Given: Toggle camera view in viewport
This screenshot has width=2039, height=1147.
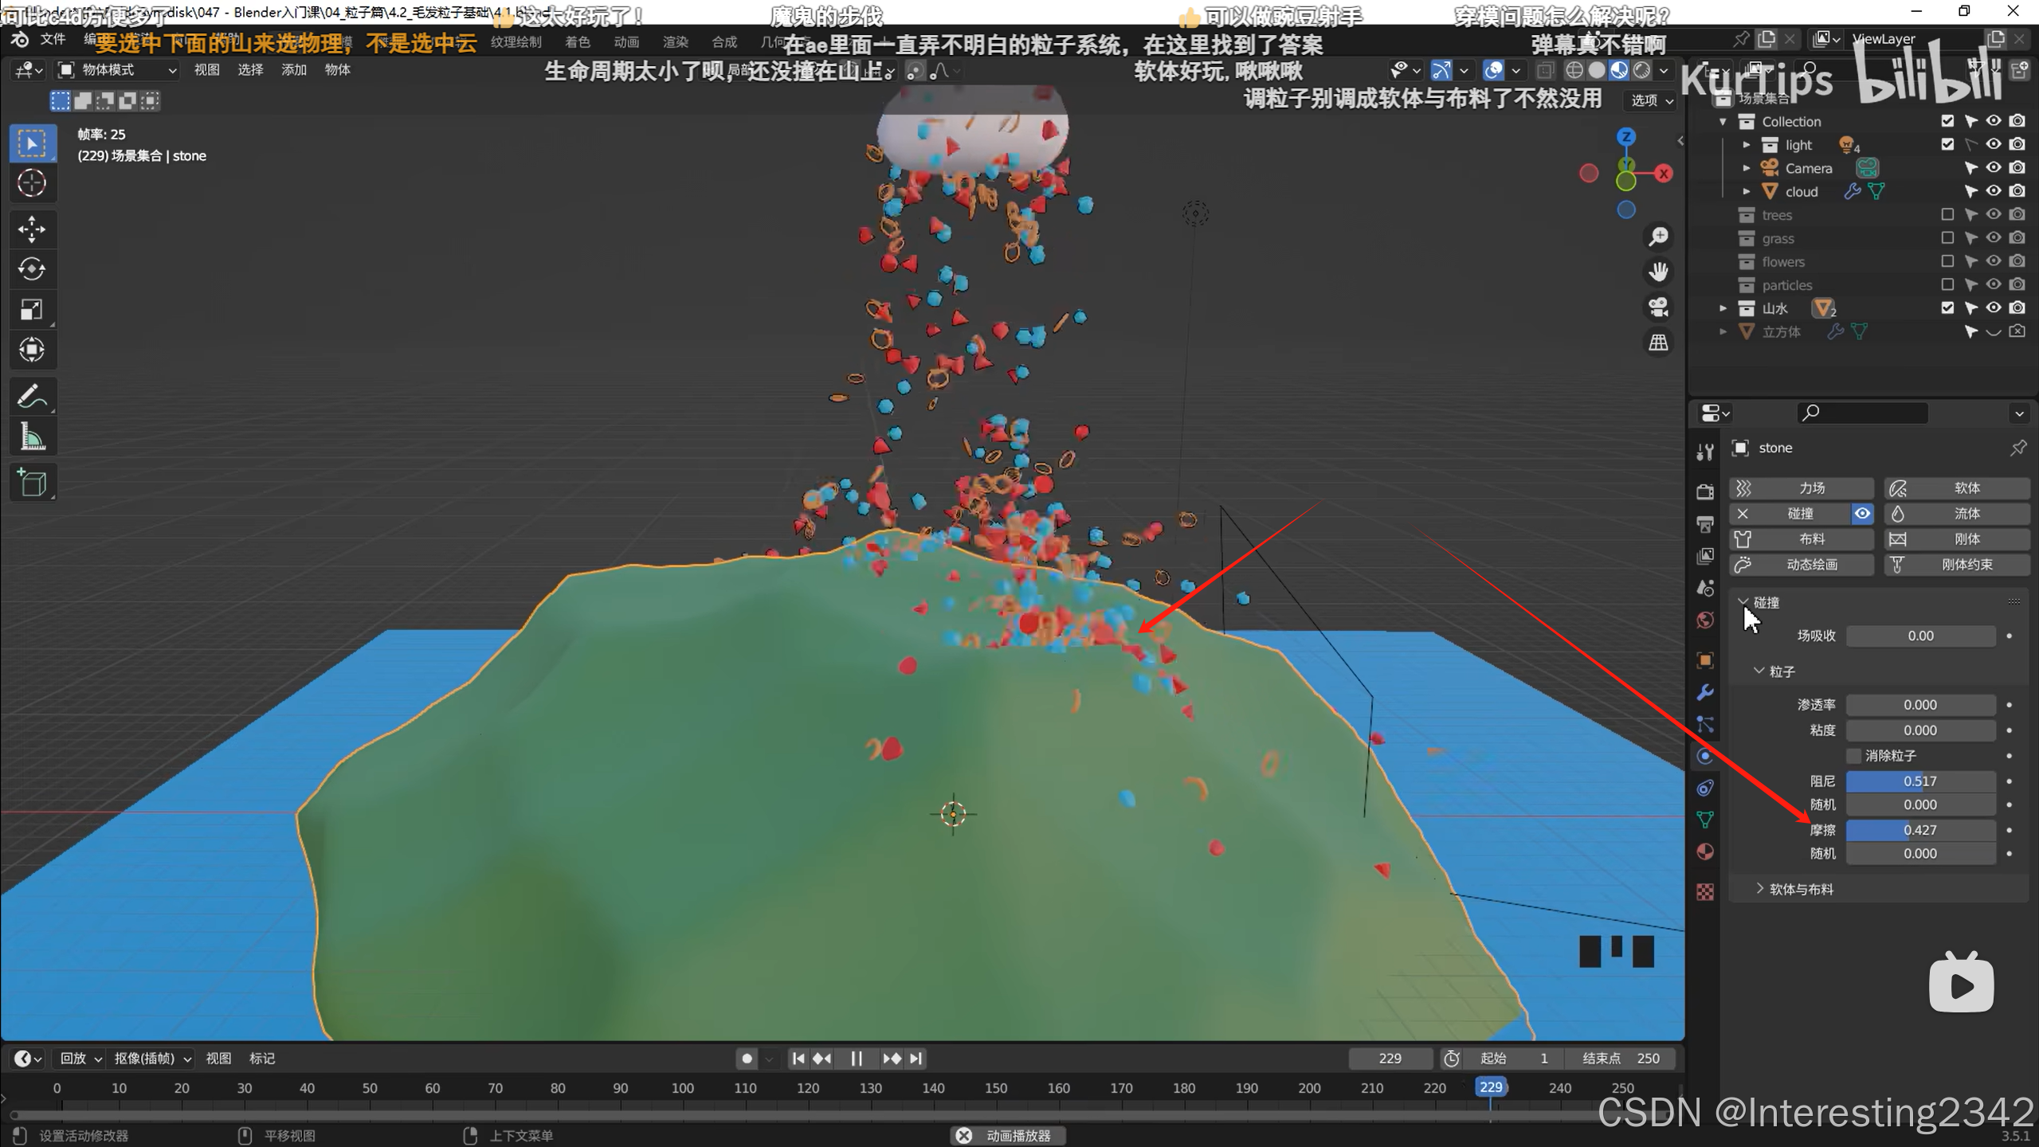Looking at the screenshot, I should [x=1658, y=307].
